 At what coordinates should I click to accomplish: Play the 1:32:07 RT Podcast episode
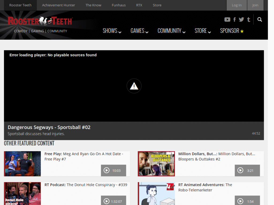[x=113, y=200]
